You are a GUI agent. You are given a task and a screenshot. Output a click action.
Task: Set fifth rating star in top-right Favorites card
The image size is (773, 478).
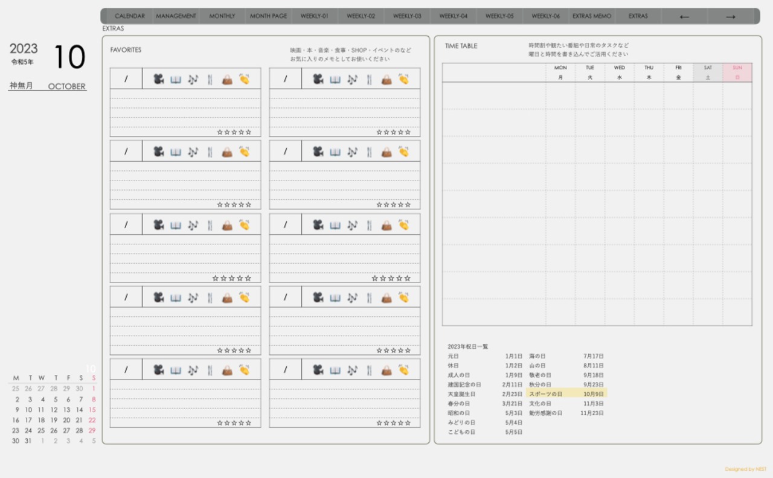pos(408,132)
